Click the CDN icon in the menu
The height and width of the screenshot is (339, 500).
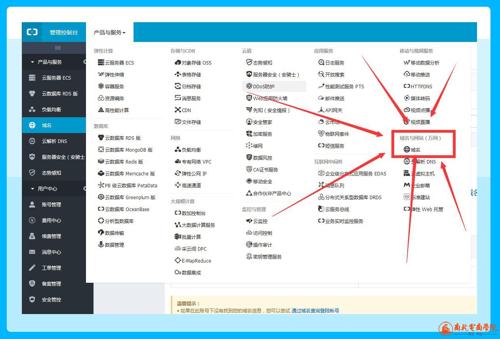click(x=178, y=110)
